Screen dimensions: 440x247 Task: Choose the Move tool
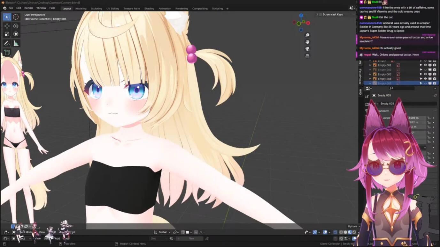(x=7, y=26)
